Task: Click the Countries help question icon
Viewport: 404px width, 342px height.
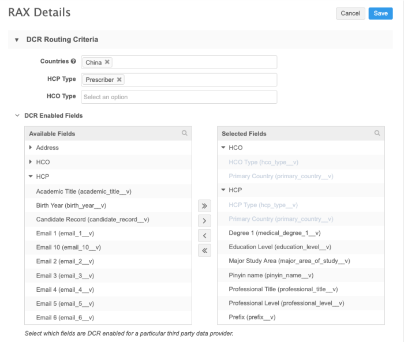Action: (x=73, y=62)
